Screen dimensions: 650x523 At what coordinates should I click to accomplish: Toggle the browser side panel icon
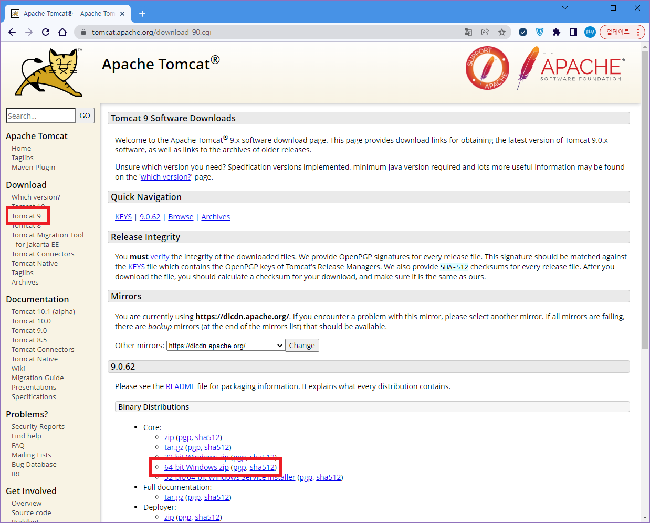[x=573, y=32]
